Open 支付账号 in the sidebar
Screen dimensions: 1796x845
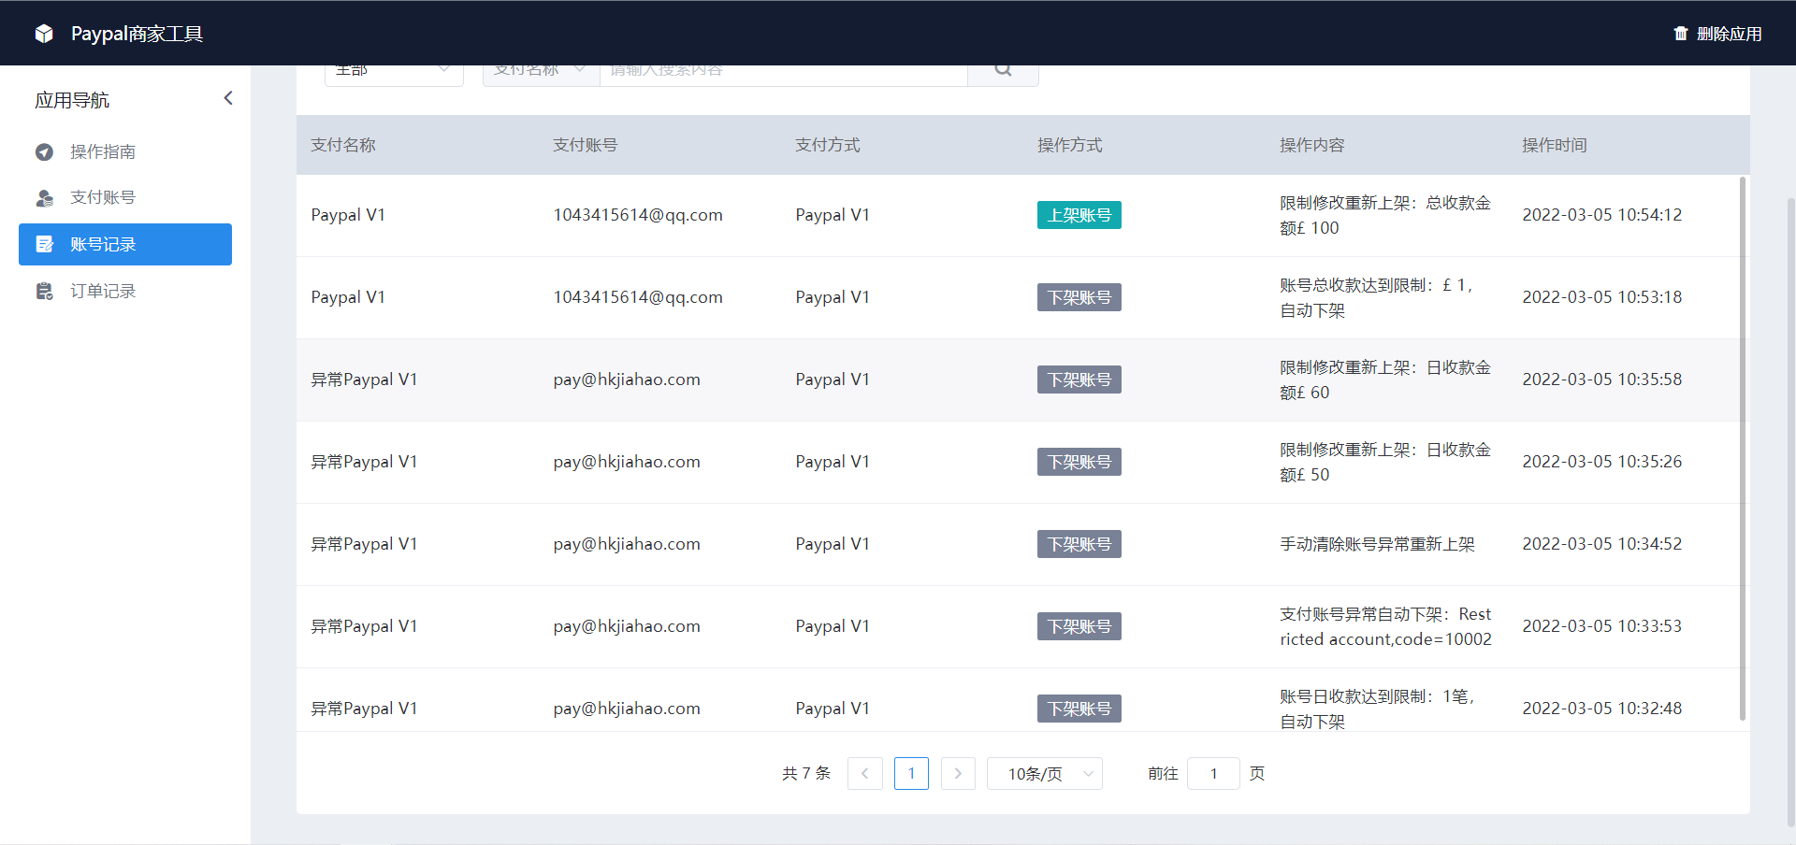(x=125, y=198)
